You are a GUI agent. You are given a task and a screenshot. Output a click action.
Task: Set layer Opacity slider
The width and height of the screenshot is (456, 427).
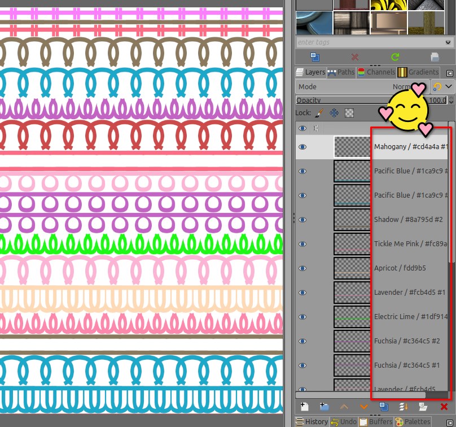point(372,100)
